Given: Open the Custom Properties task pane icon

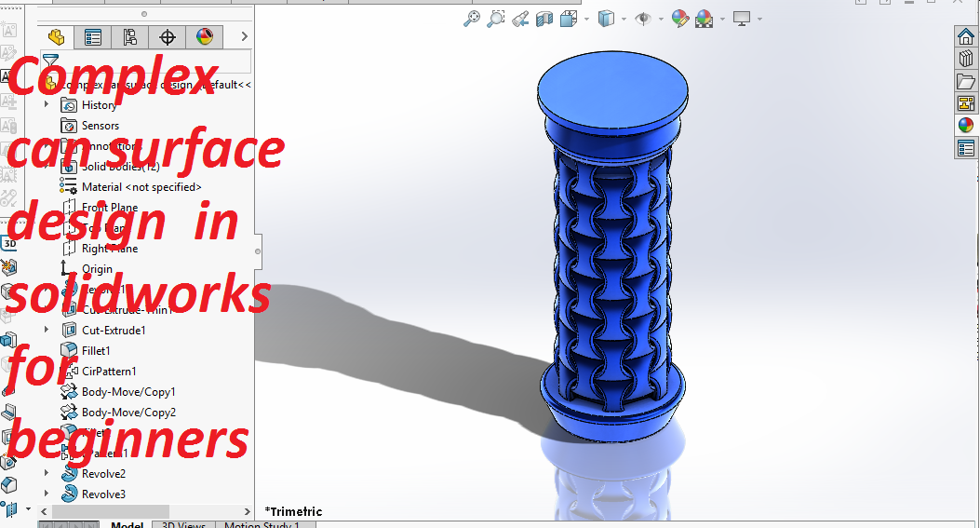Looking at the screenshot, I should click(966, 148).
